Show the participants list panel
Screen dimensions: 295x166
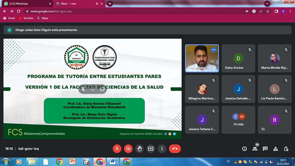(255, 149)
